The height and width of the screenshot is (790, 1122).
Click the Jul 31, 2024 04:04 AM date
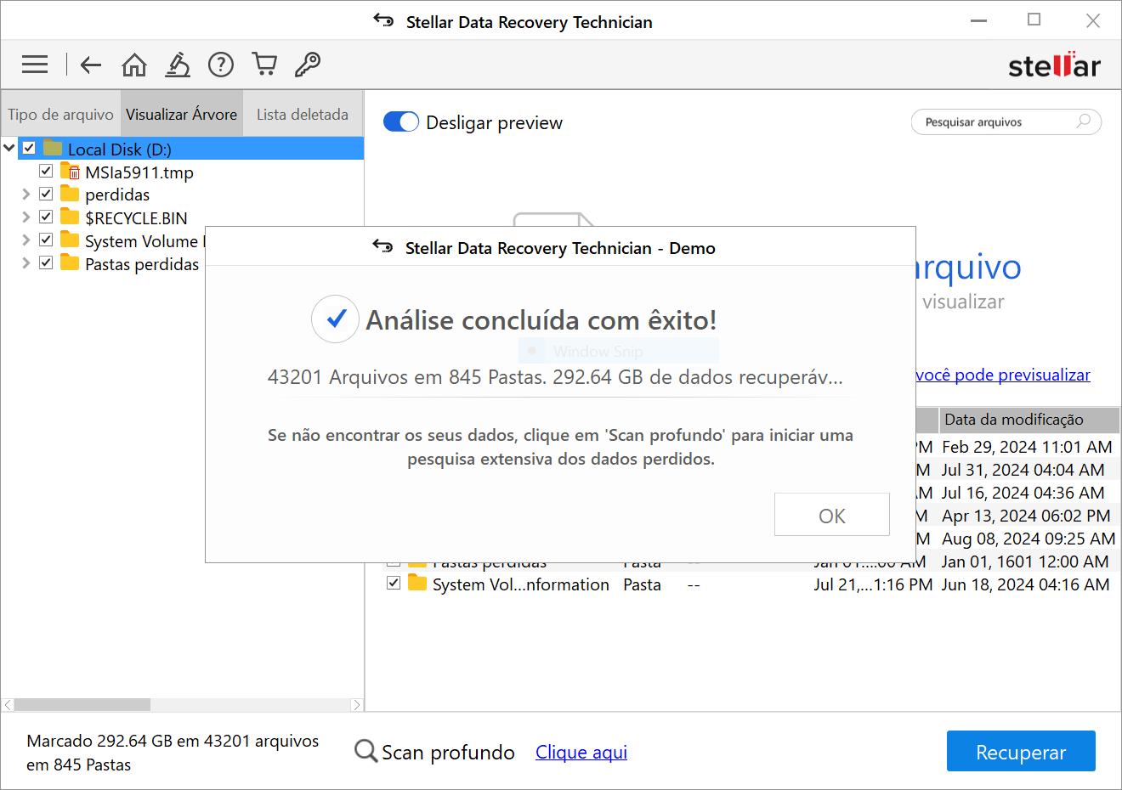point(1023,470)
